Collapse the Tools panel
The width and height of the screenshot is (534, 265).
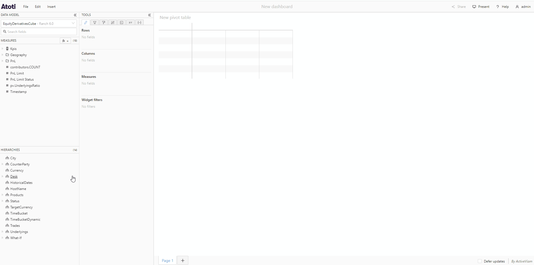[x=149, y=15]
